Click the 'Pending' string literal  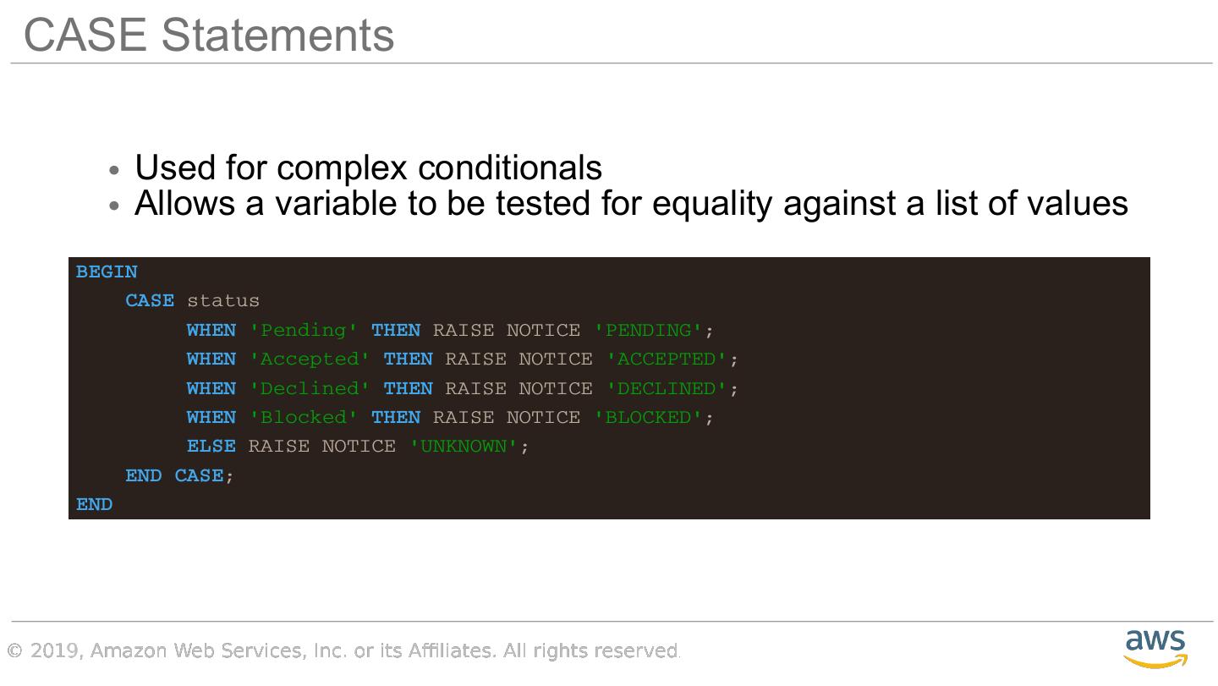coord(303,330)
